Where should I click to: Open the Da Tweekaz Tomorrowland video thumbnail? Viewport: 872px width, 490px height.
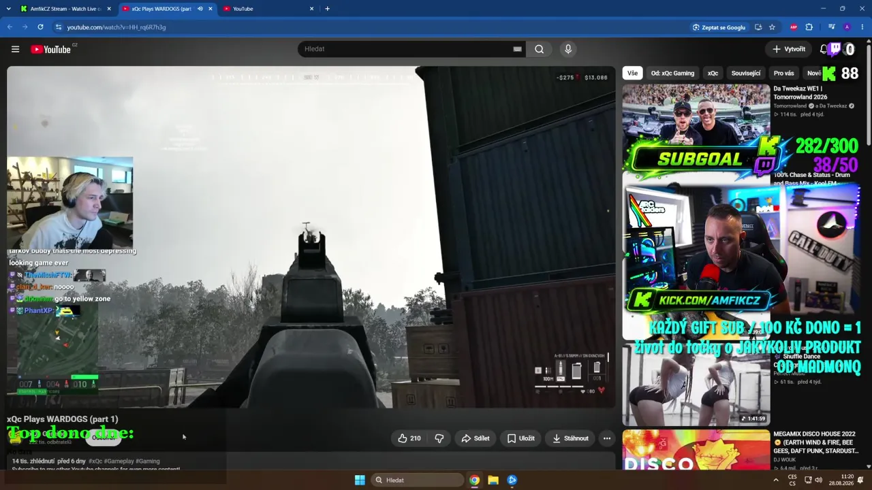[696, 115]
